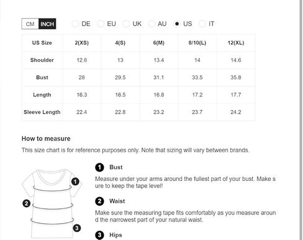Select the US sizing radio button

177,24
